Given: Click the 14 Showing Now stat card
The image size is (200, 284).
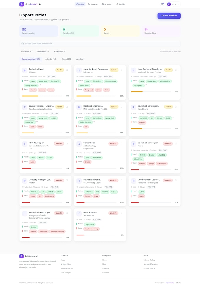Looking at the screenshot, I should 161,31.
